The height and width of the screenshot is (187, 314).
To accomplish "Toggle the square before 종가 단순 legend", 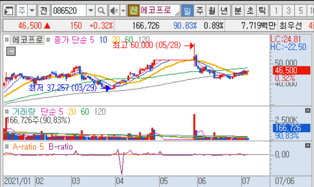I will point(48,40).
